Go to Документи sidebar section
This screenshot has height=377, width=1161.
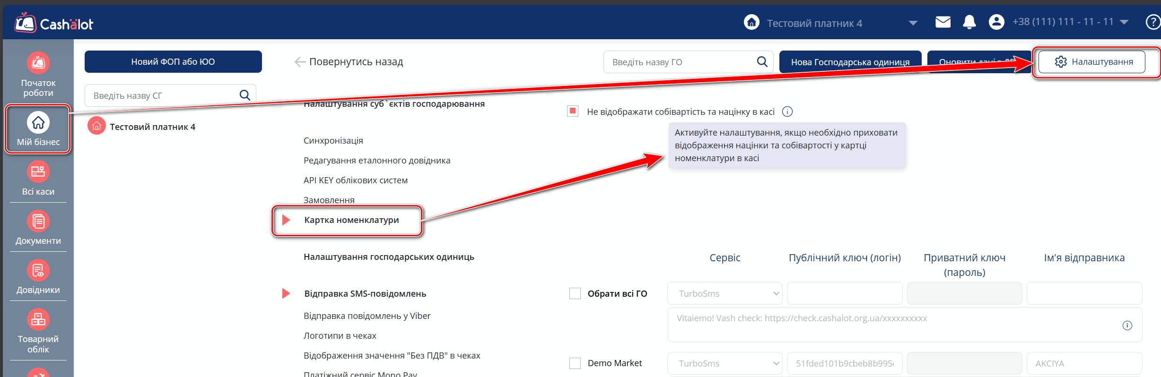[38, 222]
